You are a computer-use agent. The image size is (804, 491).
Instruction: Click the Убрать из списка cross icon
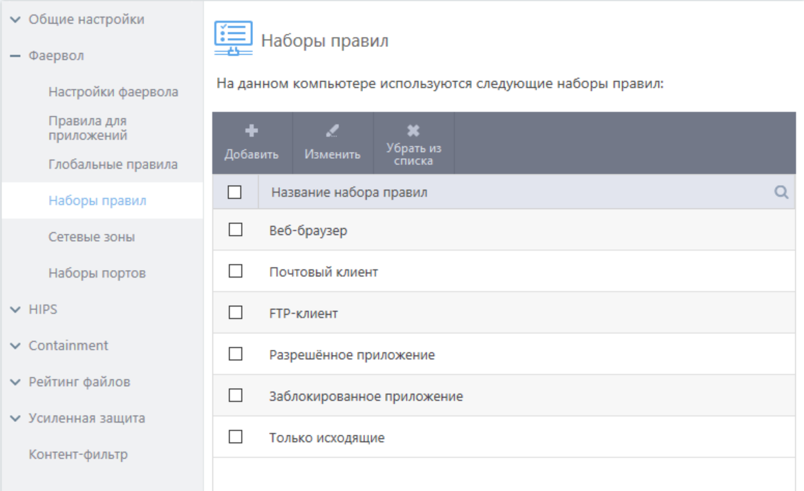click(x=413, y=131)
